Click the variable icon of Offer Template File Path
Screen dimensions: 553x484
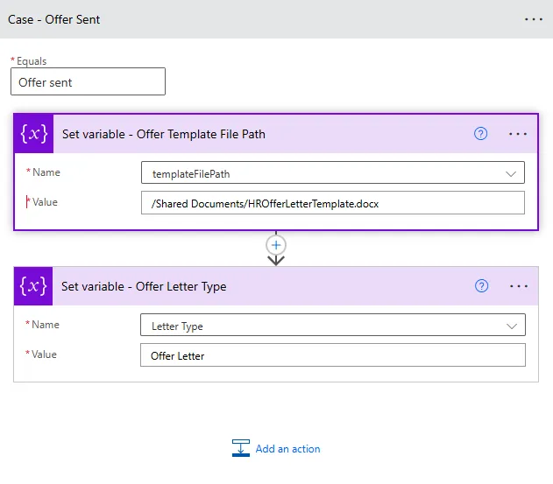(34, 134)
